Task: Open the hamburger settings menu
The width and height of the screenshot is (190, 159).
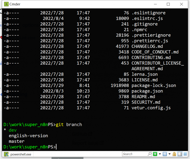Action: click(185, 154)
